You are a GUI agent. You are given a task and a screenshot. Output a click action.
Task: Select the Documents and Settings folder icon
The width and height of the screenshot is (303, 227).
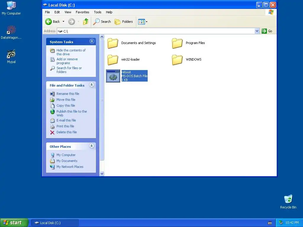click(113, 43)
